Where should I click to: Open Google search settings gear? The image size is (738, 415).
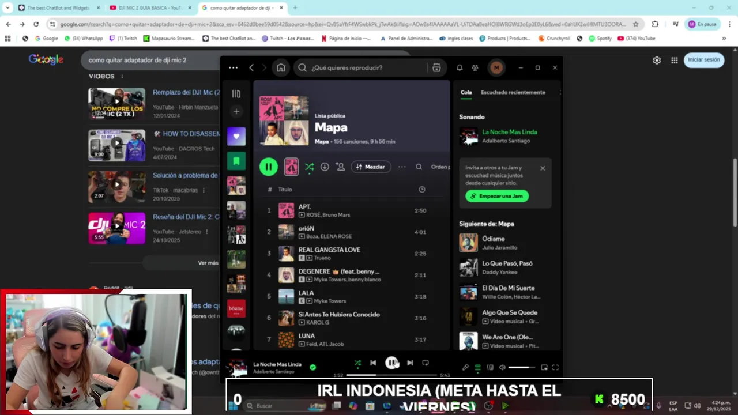[x=657, y=60]
